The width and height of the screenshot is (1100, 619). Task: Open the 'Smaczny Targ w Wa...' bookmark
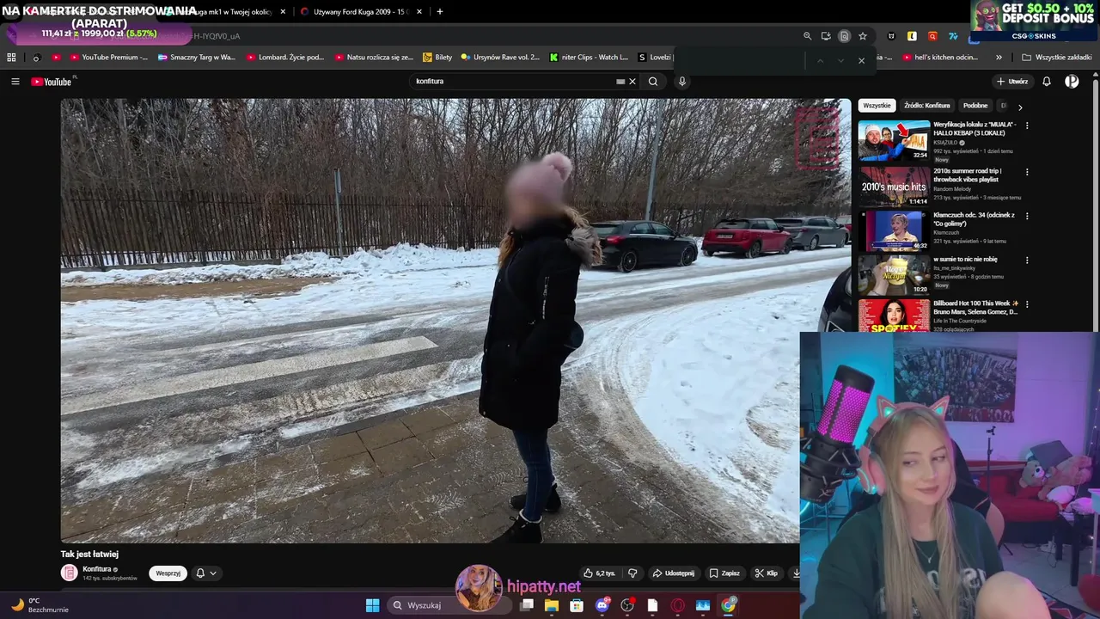tap(196, 58)
